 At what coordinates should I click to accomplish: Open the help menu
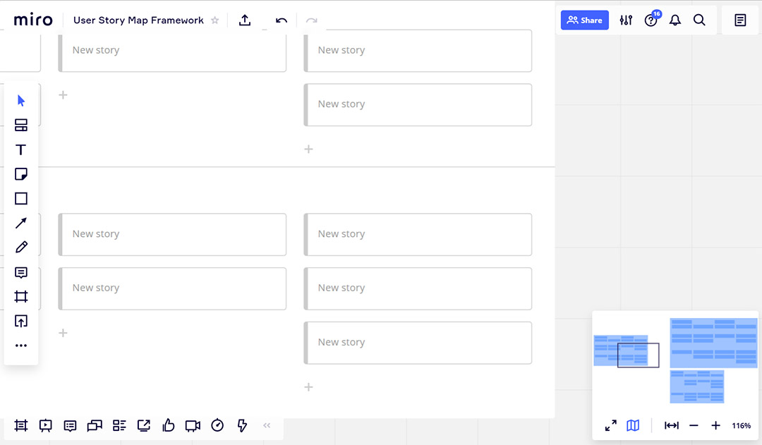point(651,20)
